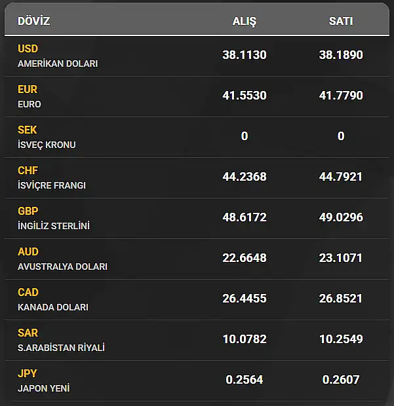Click the ALIŞ column header
The height and width of the screenshot is (406, 394).
pyautogui.click(x=245, y=21)
